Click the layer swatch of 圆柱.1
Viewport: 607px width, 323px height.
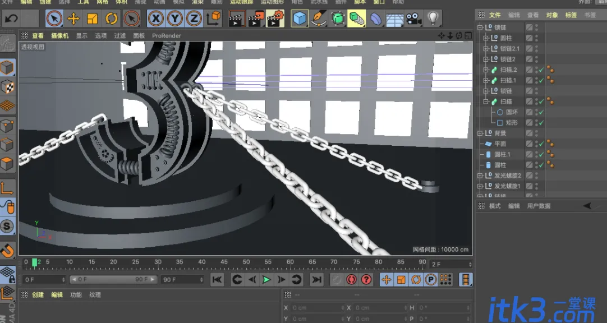(529, 154)
